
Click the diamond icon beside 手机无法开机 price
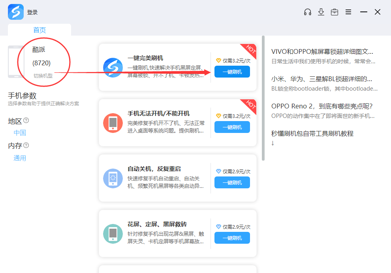(218, 116)
